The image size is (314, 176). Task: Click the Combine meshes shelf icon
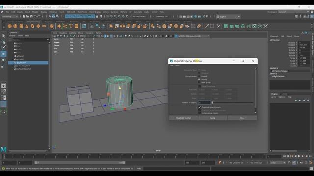click(x=111, y=26)
